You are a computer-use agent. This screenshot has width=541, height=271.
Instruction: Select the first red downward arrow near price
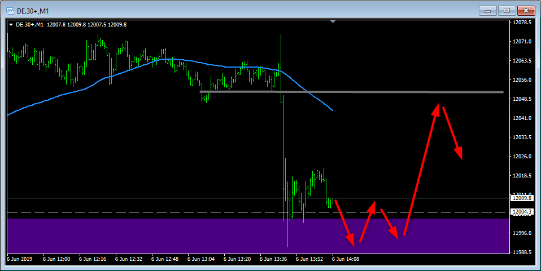point(344,221)
